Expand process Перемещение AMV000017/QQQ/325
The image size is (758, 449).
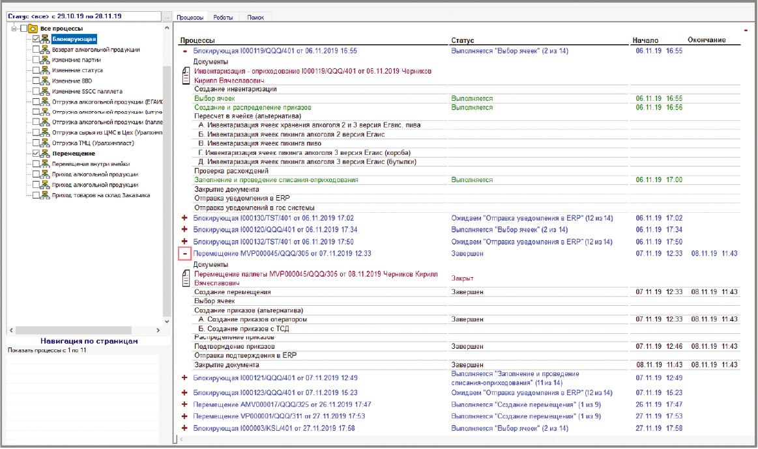pyautogui.click(x=184, y=405)
